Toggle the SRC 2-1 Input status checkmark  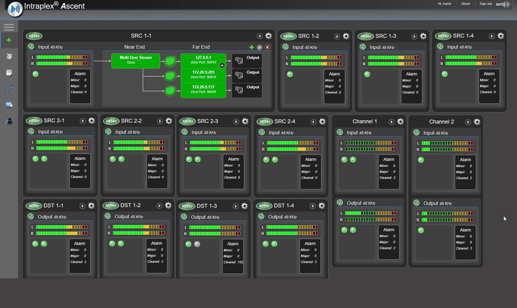point(31,131)
